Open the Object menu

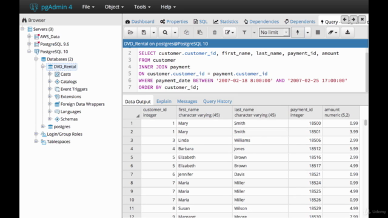tap(114, 7)
